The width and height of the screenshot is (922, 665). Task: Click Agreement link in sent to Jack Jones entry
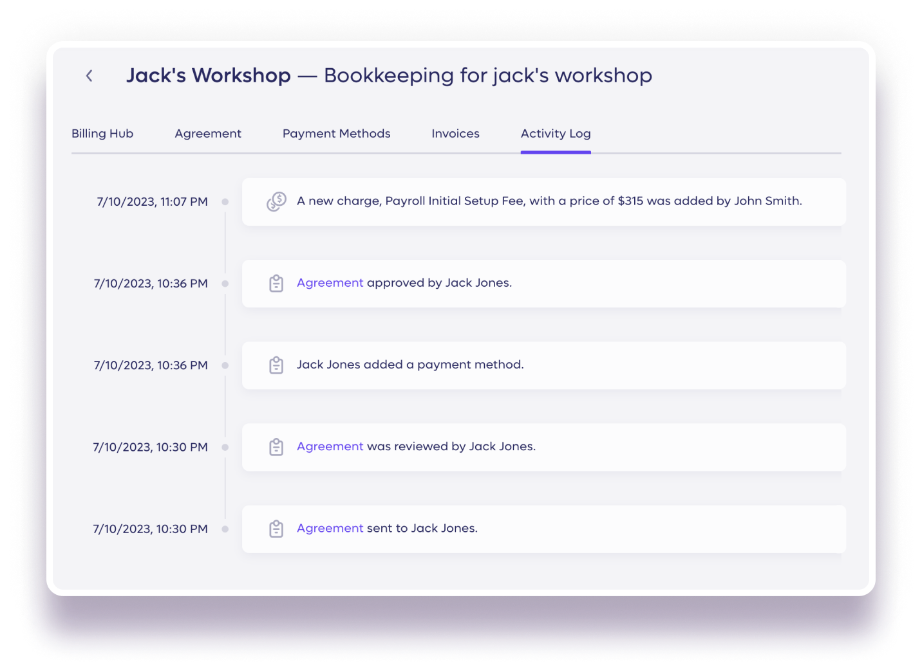click(330, 528)
